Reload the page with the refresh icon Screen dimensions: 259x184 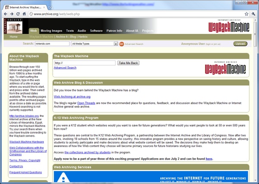(18, 14)
